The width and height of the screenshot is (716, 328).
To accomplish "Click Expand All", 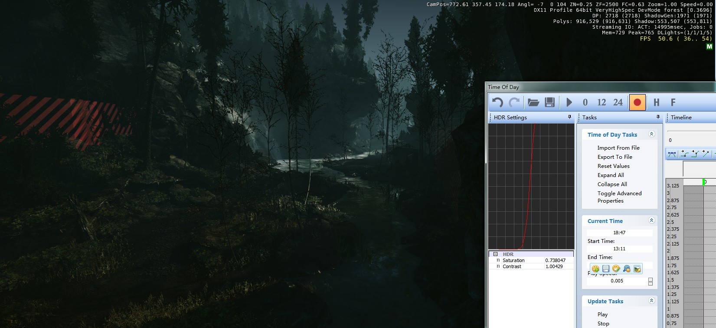I will (x=611, y=175).
